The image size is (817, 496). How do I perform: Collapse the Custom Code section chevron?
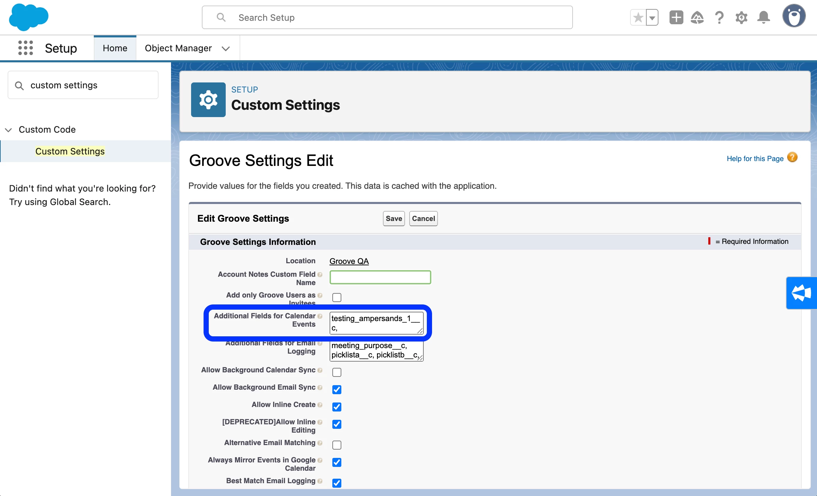pyautogui.click(x=8, y=130)
